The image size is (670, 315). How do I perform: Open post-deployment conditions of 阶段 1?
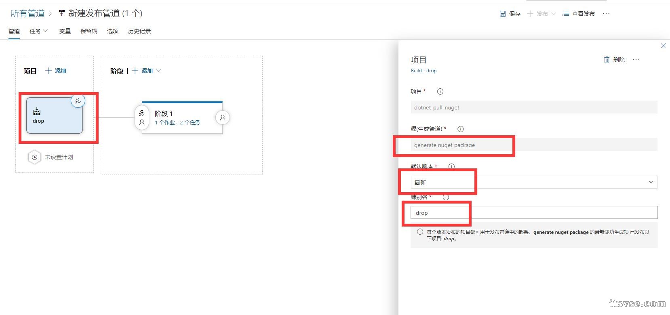[223, 118]
